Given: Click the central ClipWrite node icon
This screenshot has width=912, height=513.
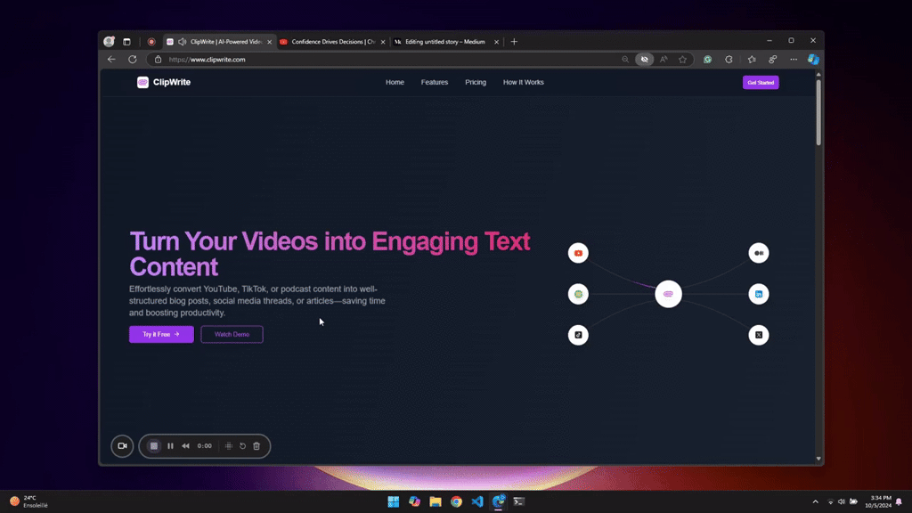Looking at the screenshot, I should click(x=668, y=293).
